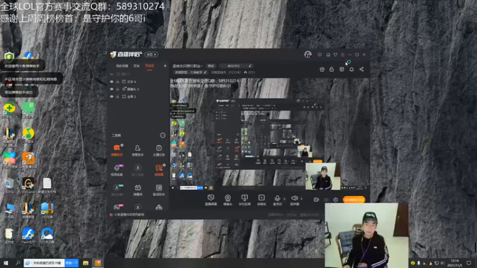Screen dimensions: 477x268
Task: Click the notification bell icon
Action: click(351, 69)
